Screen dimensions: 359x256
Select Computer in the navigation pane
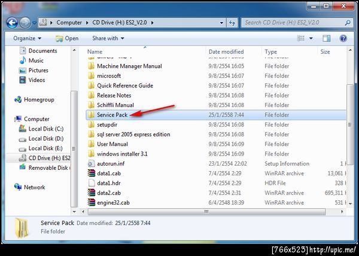pos(36,119)
